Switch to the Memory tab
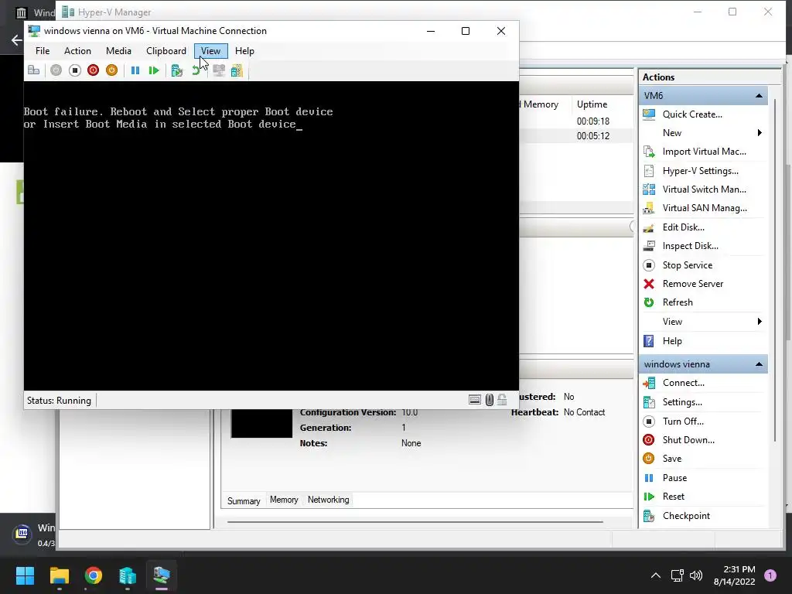The width and height of the screenshot is (792, 594). coord(284,500)
